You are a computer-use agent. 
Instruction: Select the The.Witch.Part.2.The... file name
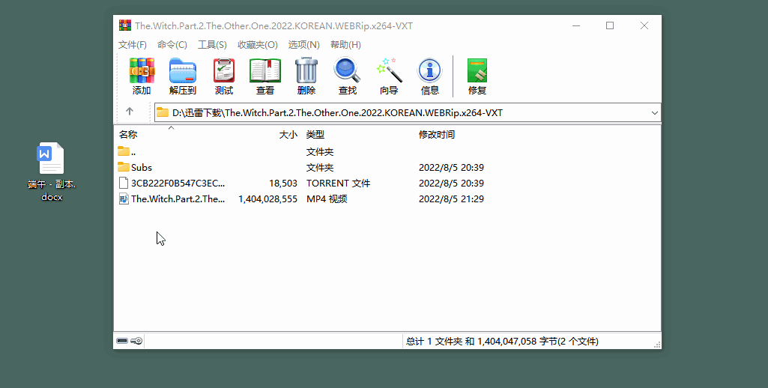point(178,199)
